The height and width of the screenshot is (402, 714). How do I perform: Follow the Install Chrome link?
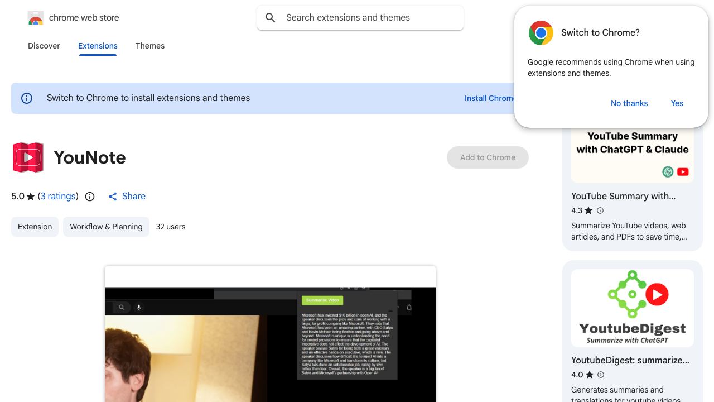[x=490, y=98]
